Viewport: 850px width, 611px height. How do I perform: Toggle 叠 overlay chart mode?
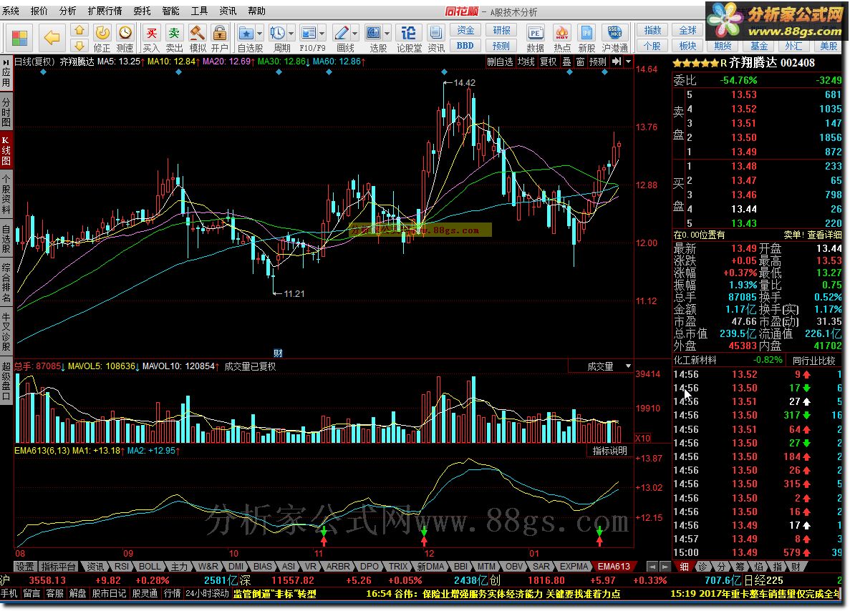566,62
